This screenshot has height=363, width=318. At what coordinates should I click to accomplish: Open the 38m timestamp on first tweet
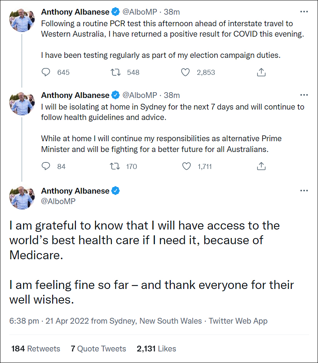172,12
